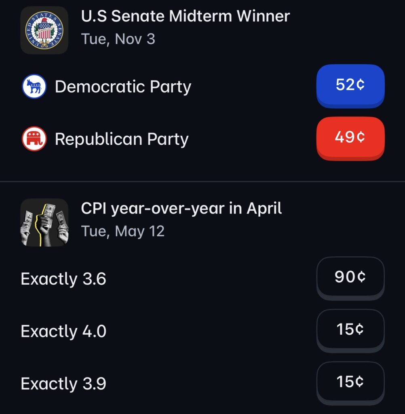Choose the Exactly 4.0 outcome label

coord(63,332)
